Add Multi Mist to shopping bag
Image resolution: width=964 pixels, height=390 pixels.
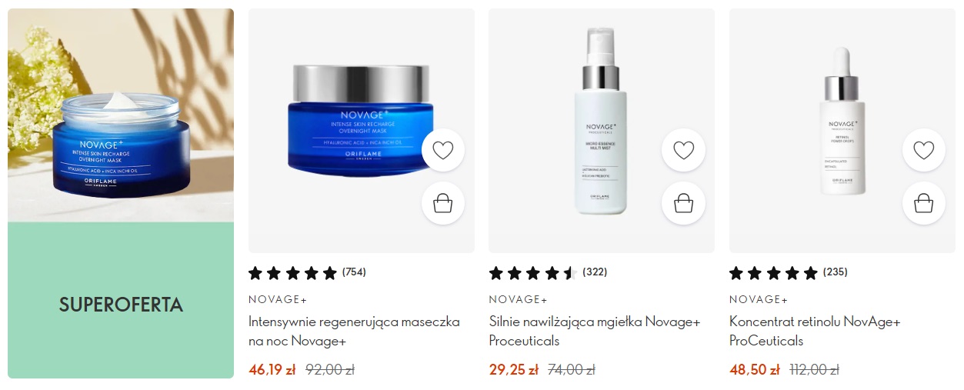(683, 203)
